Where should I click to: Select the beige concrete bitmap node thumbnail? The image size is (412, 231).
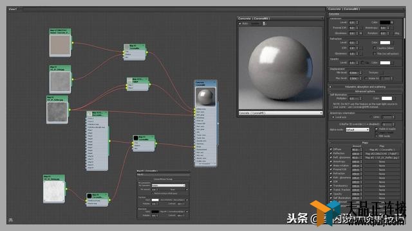(60, 45)
